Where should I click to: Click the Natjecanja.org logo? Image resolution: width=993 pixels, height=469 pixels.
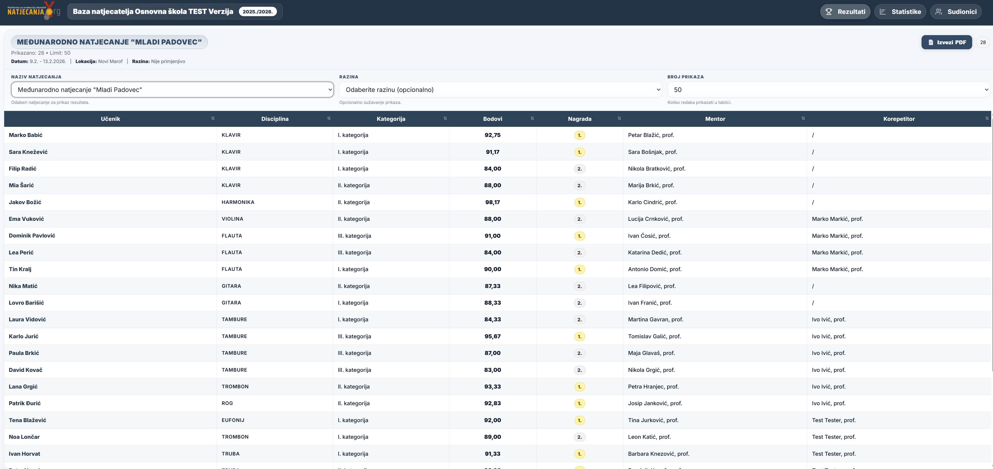coord(34,11)
